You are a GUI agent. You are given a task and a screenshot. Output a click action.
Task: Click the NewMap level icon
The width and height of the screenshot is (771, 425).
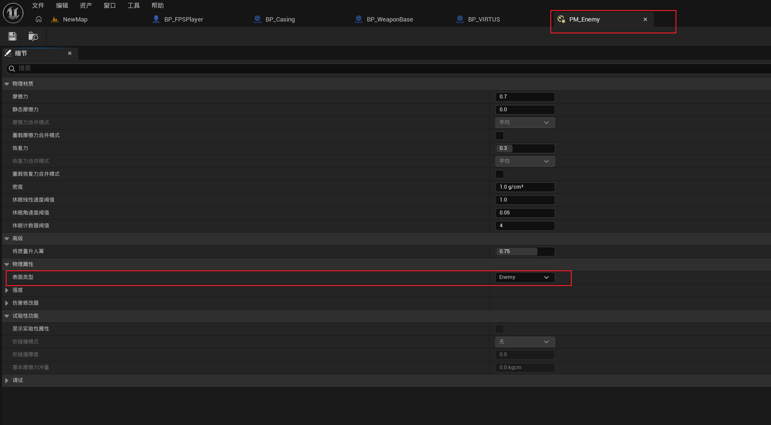point(55,19)
